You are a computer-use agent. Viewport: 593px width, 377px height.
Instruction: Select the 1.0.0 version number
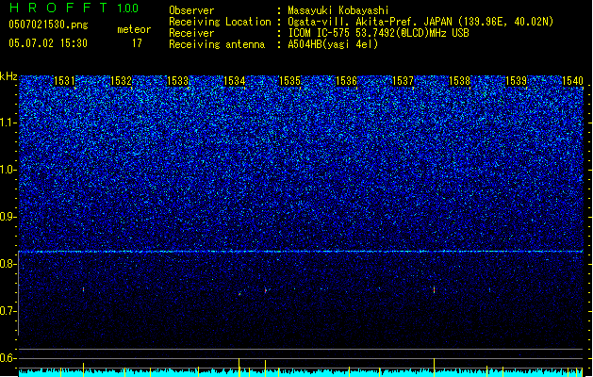tap(127, 8)
